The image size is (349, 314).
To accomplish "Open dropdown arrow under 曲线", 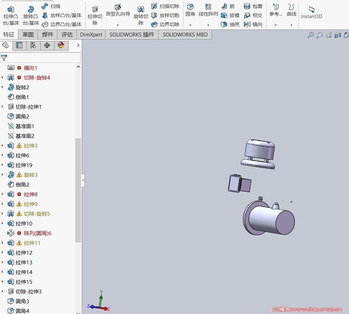I will coord(291,25).
